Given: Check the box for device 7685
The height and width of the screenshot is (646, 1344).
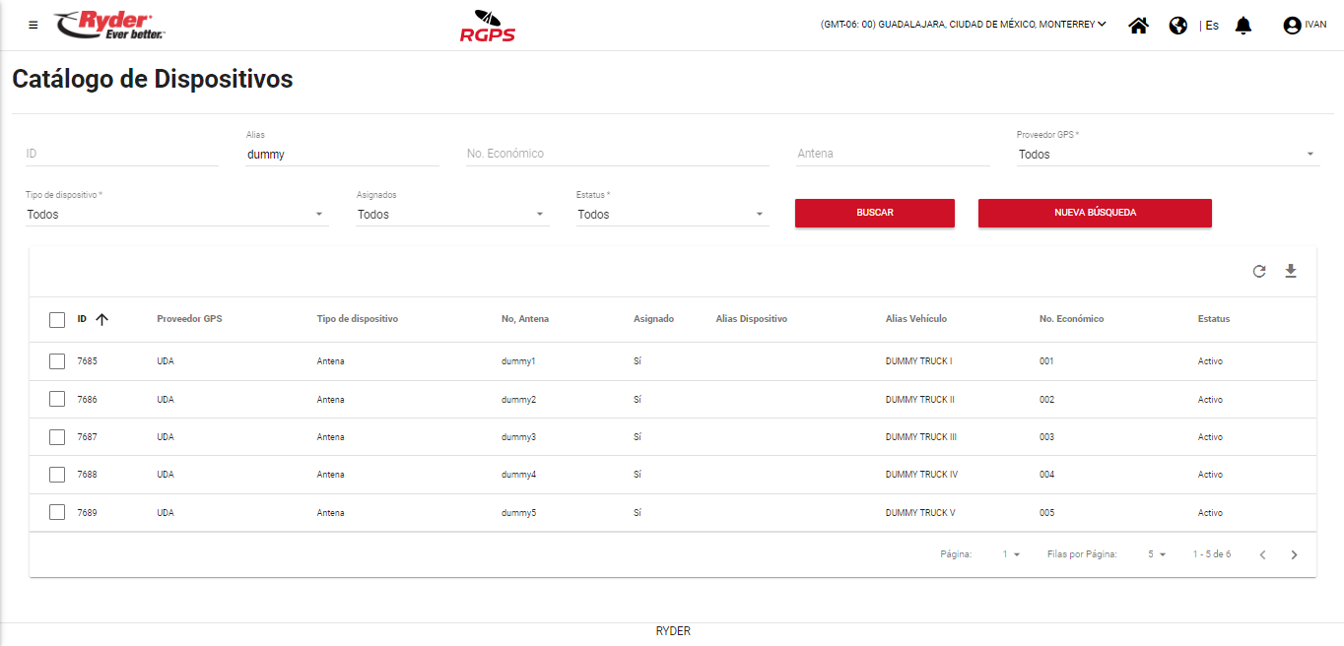Looking at the screenshot, I should coord(57,361).
